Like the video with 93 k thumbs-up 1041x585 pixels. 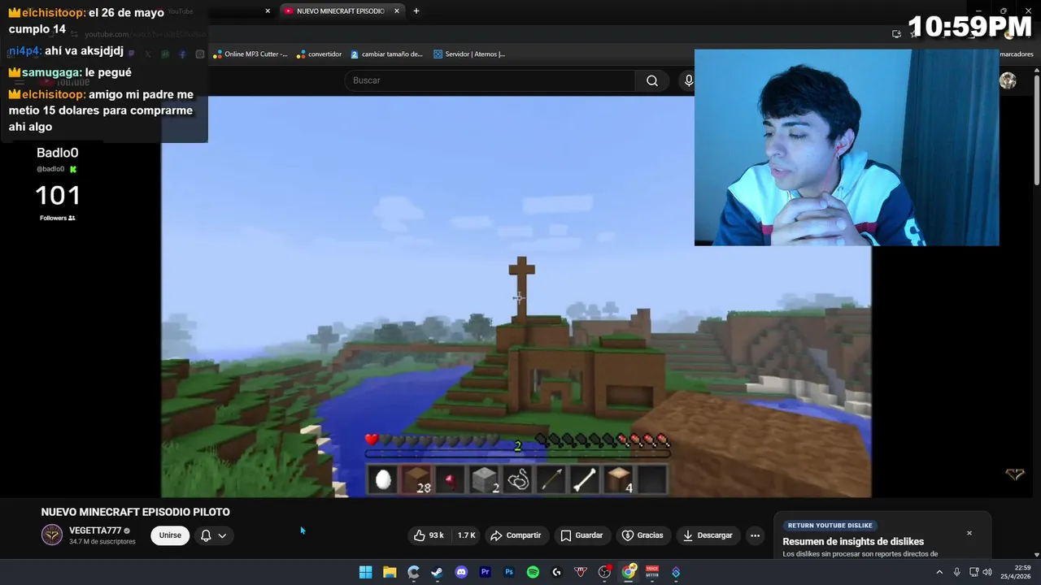pyautogui.click(x=429, y=535)
